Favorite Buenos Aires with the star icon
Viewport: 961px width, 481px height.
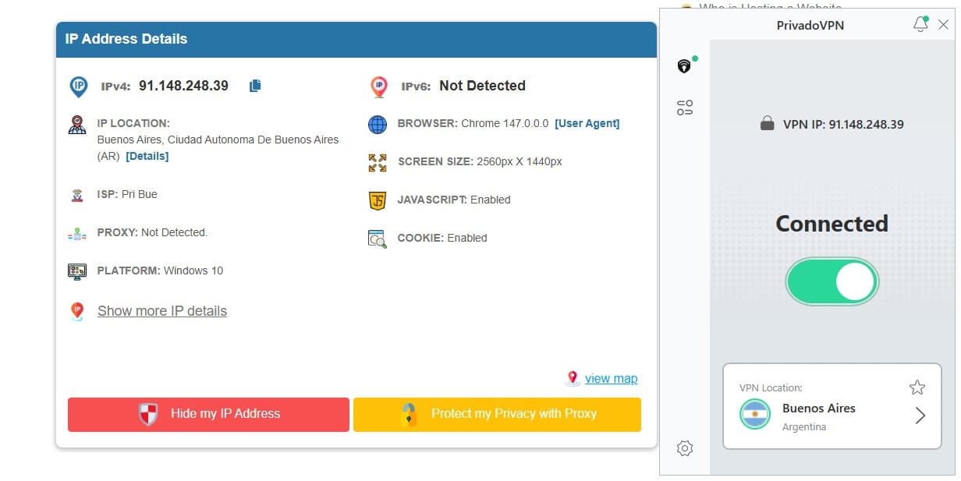[x=917, y=387]
